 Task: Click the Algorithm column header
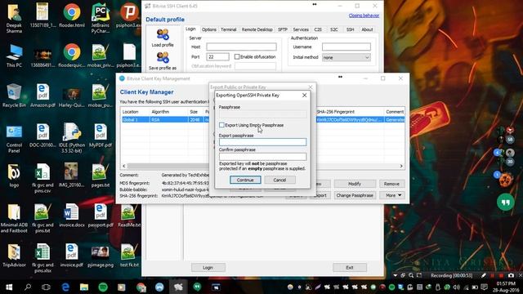(168, 112)
